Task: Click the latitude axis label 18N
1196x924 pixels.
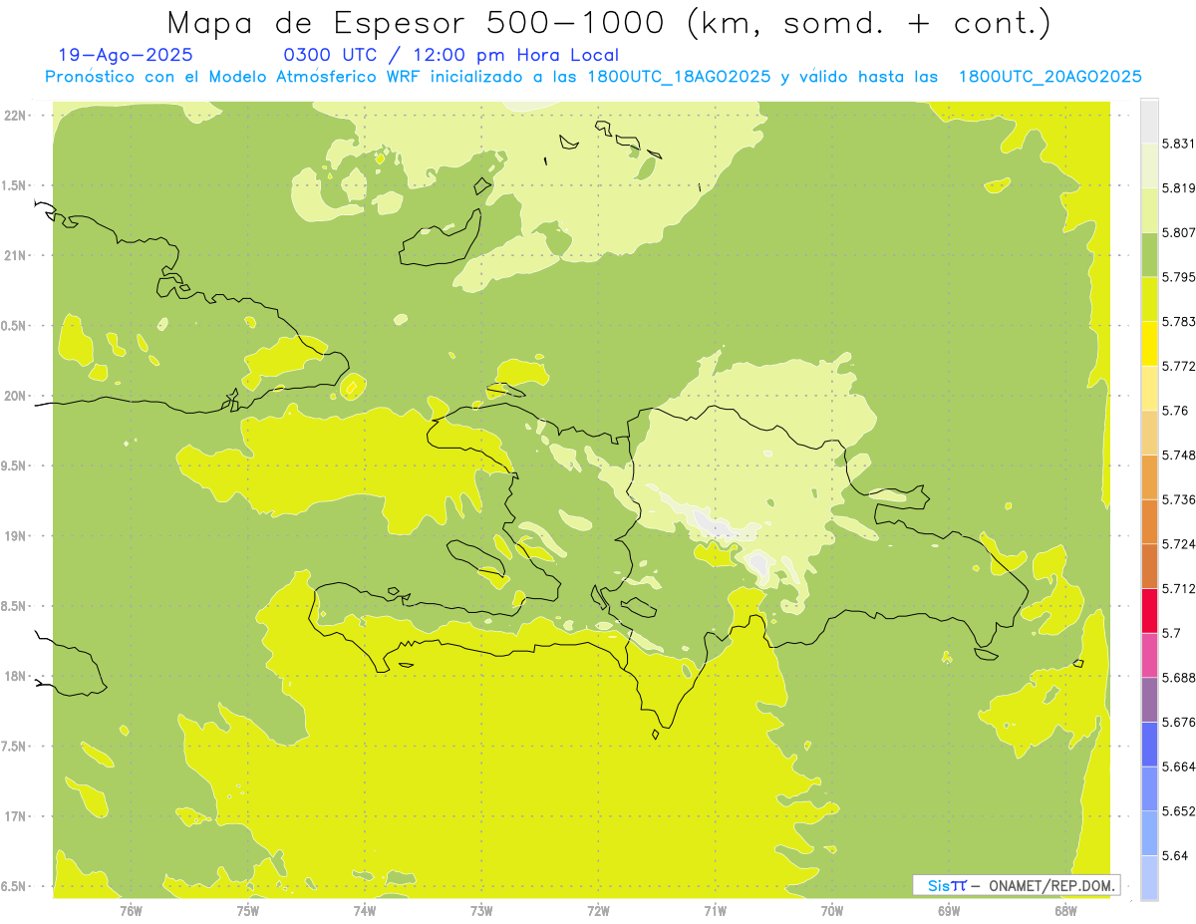Action: [x=15, y=676]
